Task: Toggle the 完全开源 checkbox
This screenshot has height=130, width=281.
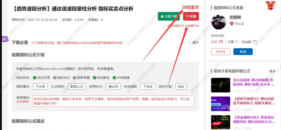Action: pyautogui.click(x=35, y=78)
